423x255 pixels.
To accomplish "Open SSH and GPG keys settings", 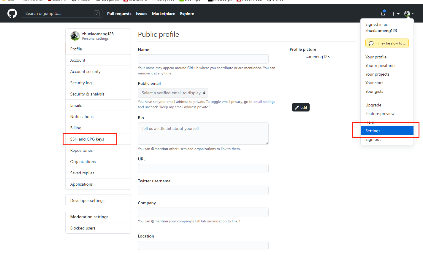I will (x=98, y=139).
